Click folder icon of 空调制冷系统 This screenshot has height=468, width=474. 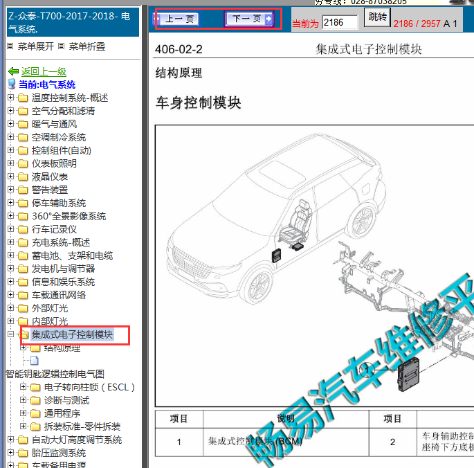coord(23,137)
